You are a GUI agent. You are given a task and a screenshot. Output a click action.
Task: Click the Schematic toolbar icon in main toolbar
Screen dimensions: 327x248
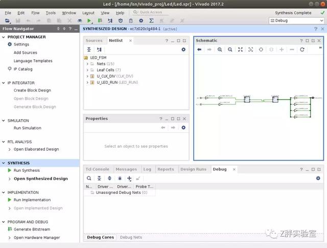110,20
